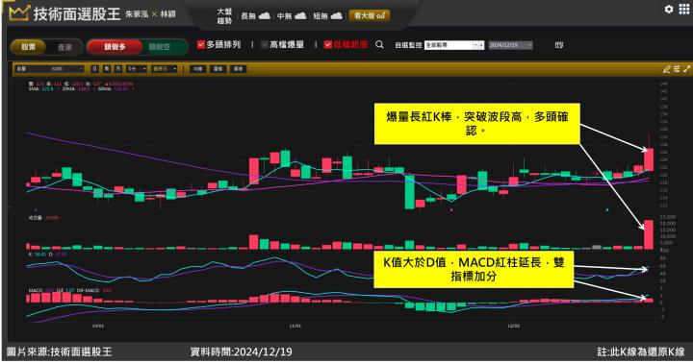
Task: Click the third toolbar button after 還原日
Action: pos(239,69)
